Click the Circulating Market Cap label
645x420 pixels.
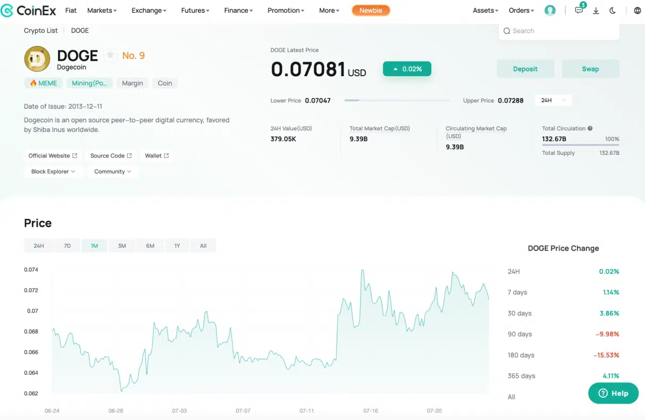click(476, 132)
